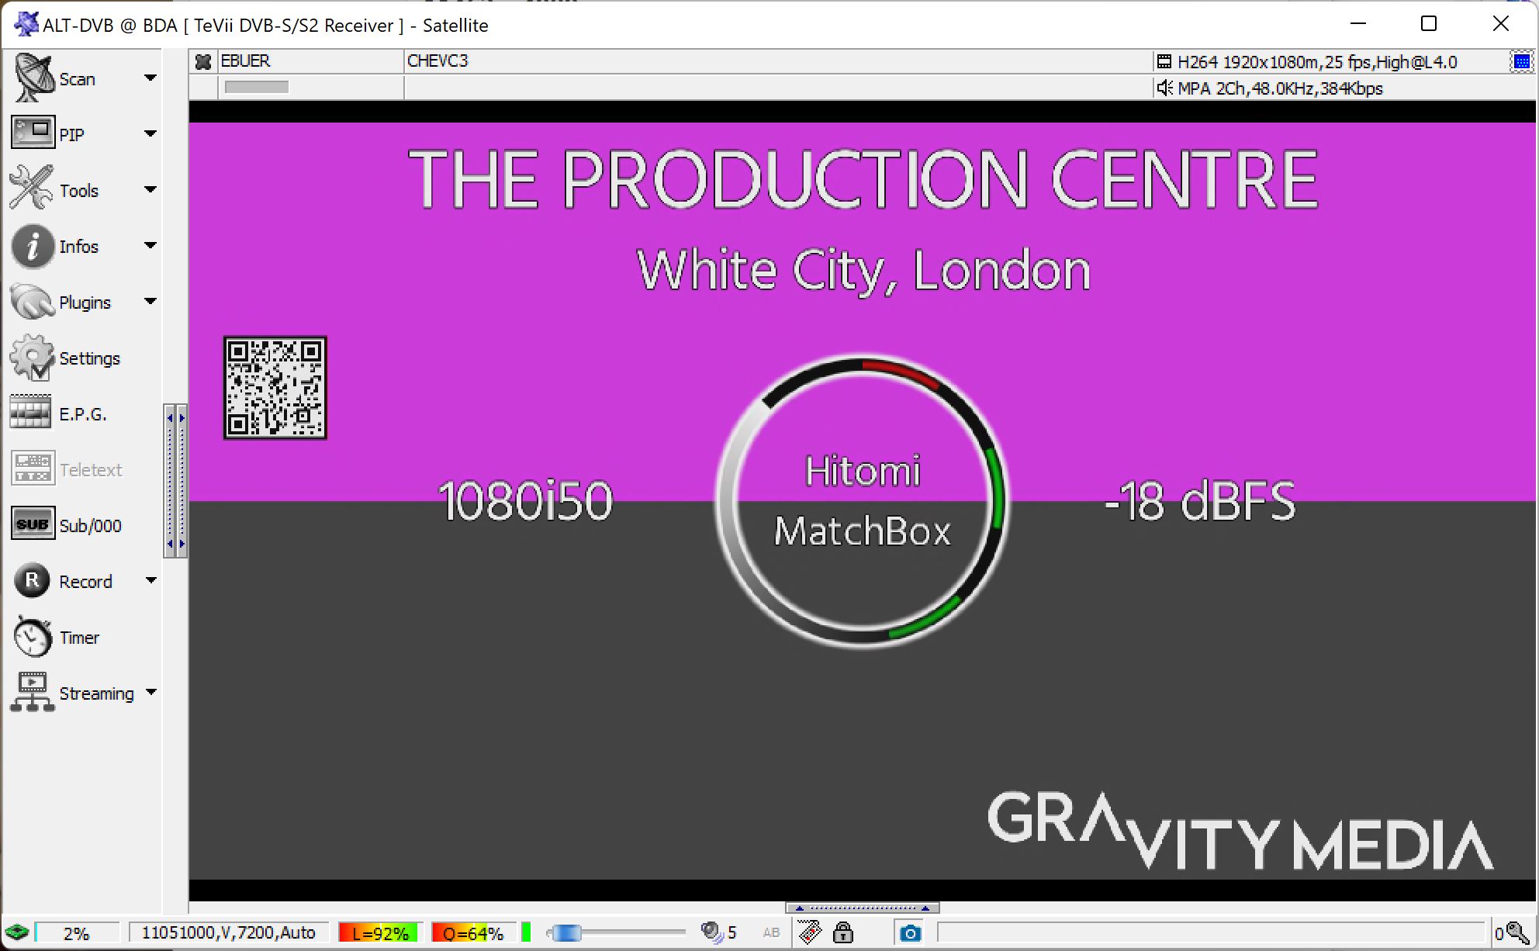Click the Streaming network icon
1539x951 pixels.
tap(33, 692)
